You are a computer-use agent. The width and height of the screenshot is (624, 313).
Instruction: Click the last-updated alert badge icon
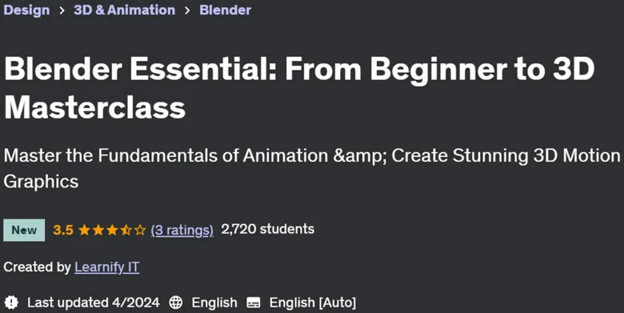pyautogui.click(x=11, y=303)
